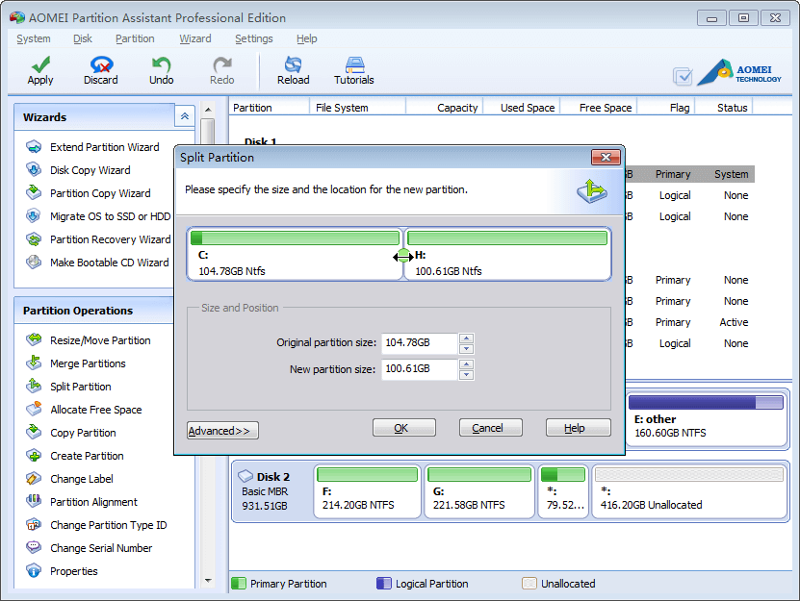Click the checkmark icon beside the AOMEI logo
This screenshot has width=800, height=601.
coord(683,77)
